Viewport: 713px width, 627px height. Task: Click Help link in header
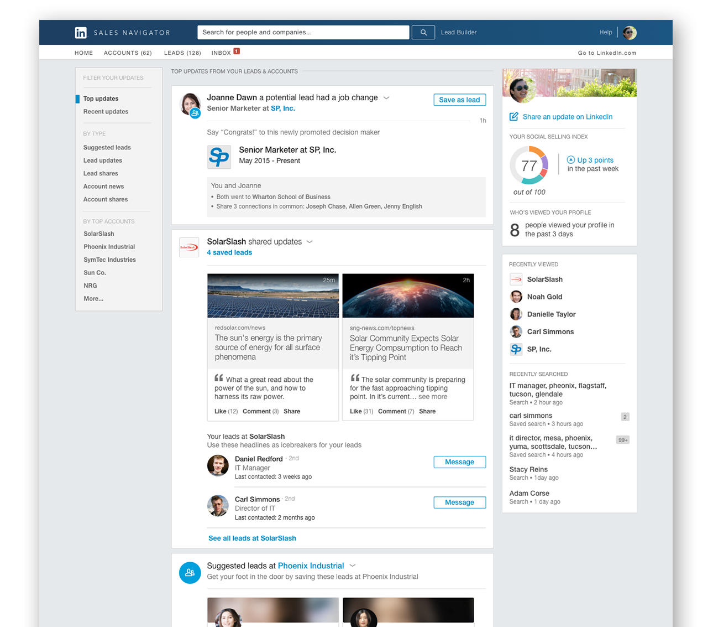606,33
